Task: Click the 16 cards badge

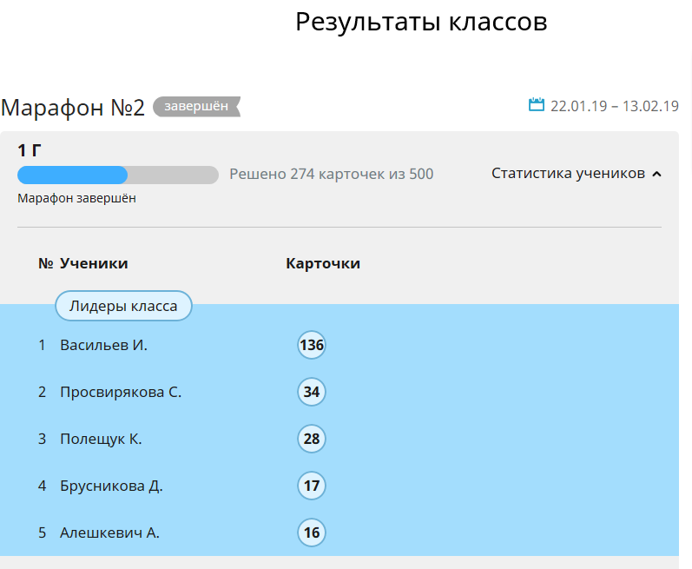Action: point(312,533)
